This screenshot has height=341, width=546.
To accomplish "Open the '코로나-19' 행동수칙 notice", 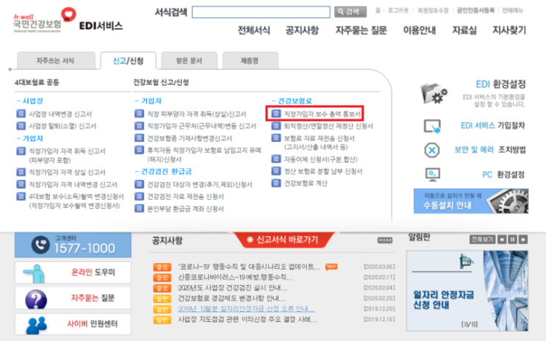I will pos(248,267).
